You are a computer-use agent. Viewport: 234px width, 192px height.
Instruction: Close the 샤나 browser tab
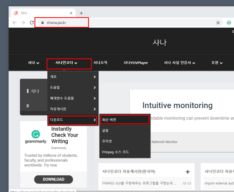click(x=71, y=13)
